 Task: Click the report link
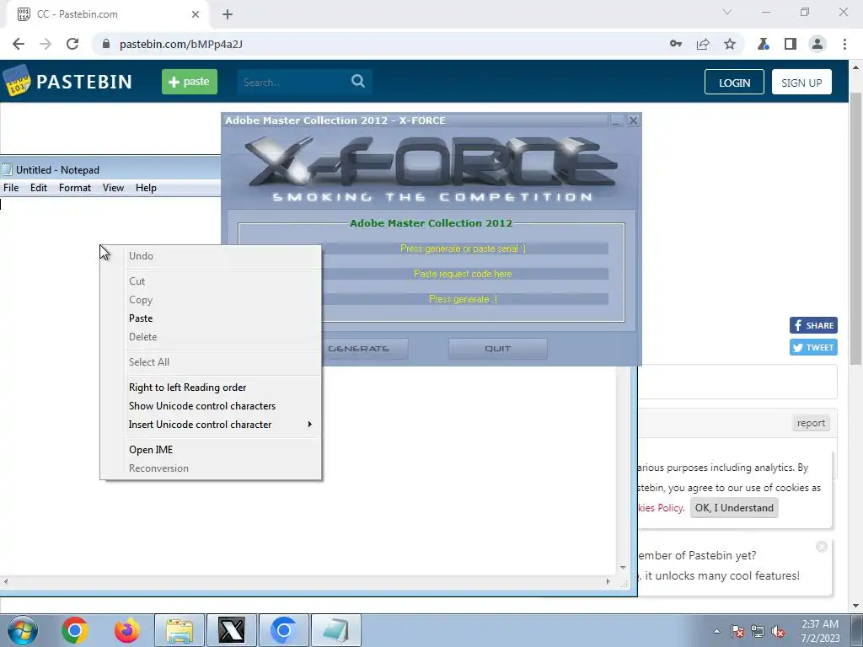[x=811, y=423]
